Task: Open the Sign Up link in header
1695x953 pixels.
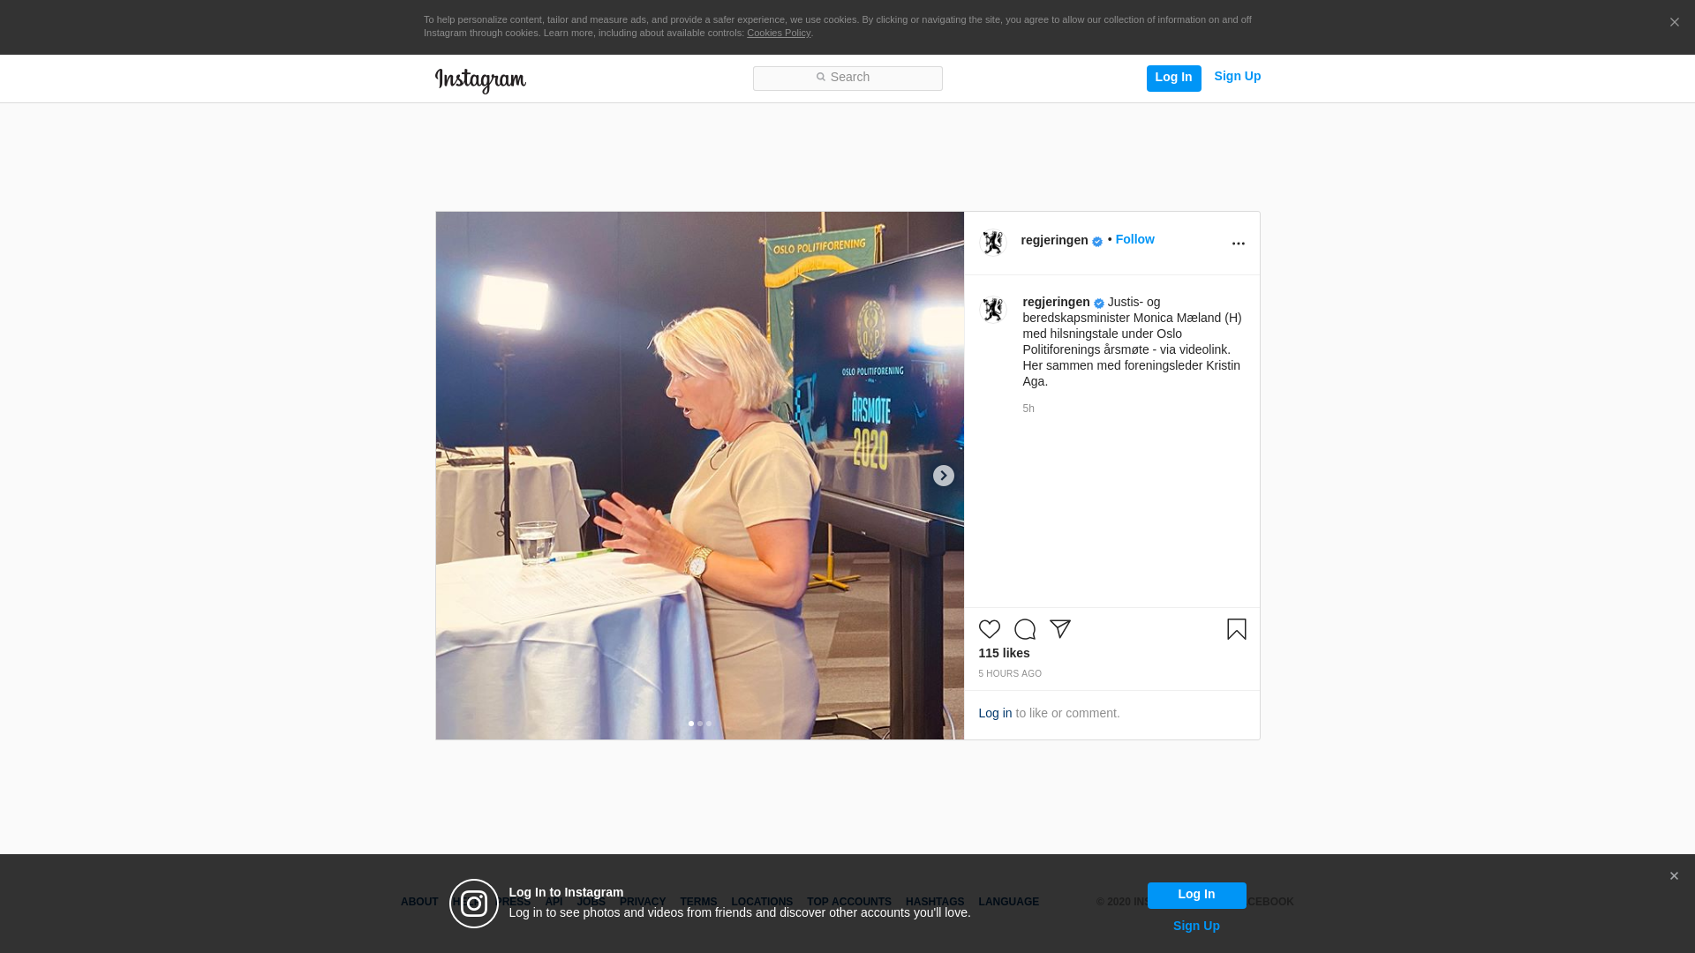Action: [1237, 76]
